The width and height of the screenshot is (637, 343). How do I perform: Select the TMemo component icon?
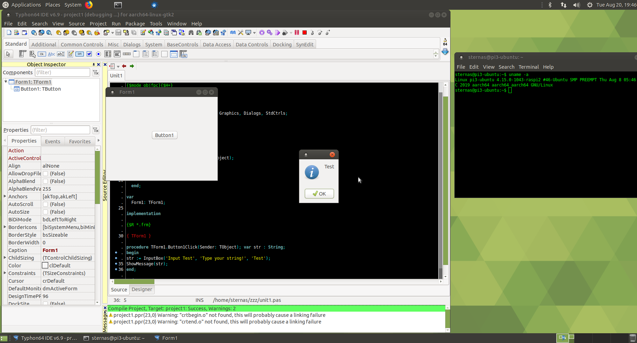[70, 54]
